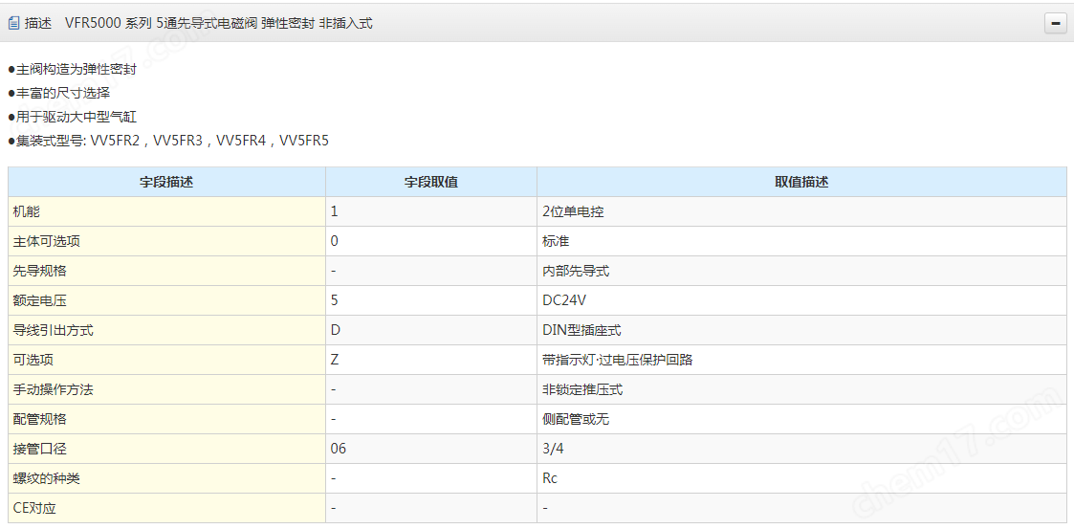Click the 取值描述 column header
1074x529 pixels.
click(801, 183)
